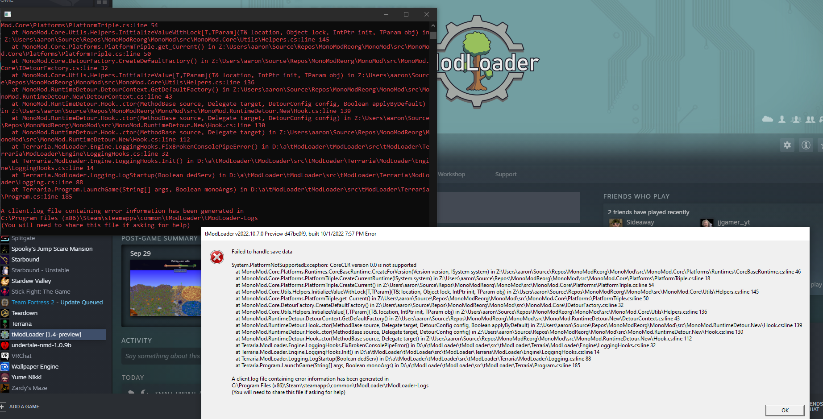The width and height of the screenshot is (823, 419).
Task: Click the tModLoader-Logs path in the dialog
Action: (330, 386)
